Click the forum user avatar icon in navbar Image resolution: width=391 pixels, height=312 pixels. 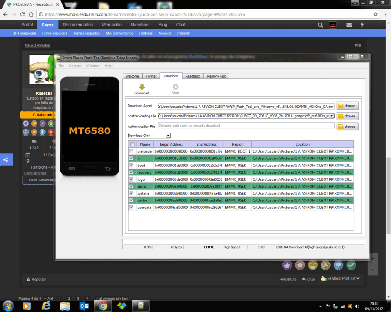point(333,25)
